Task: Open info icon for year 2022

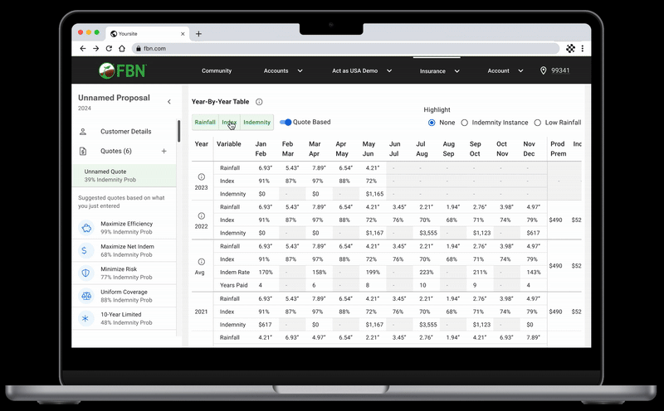Action: coord(202,215)
